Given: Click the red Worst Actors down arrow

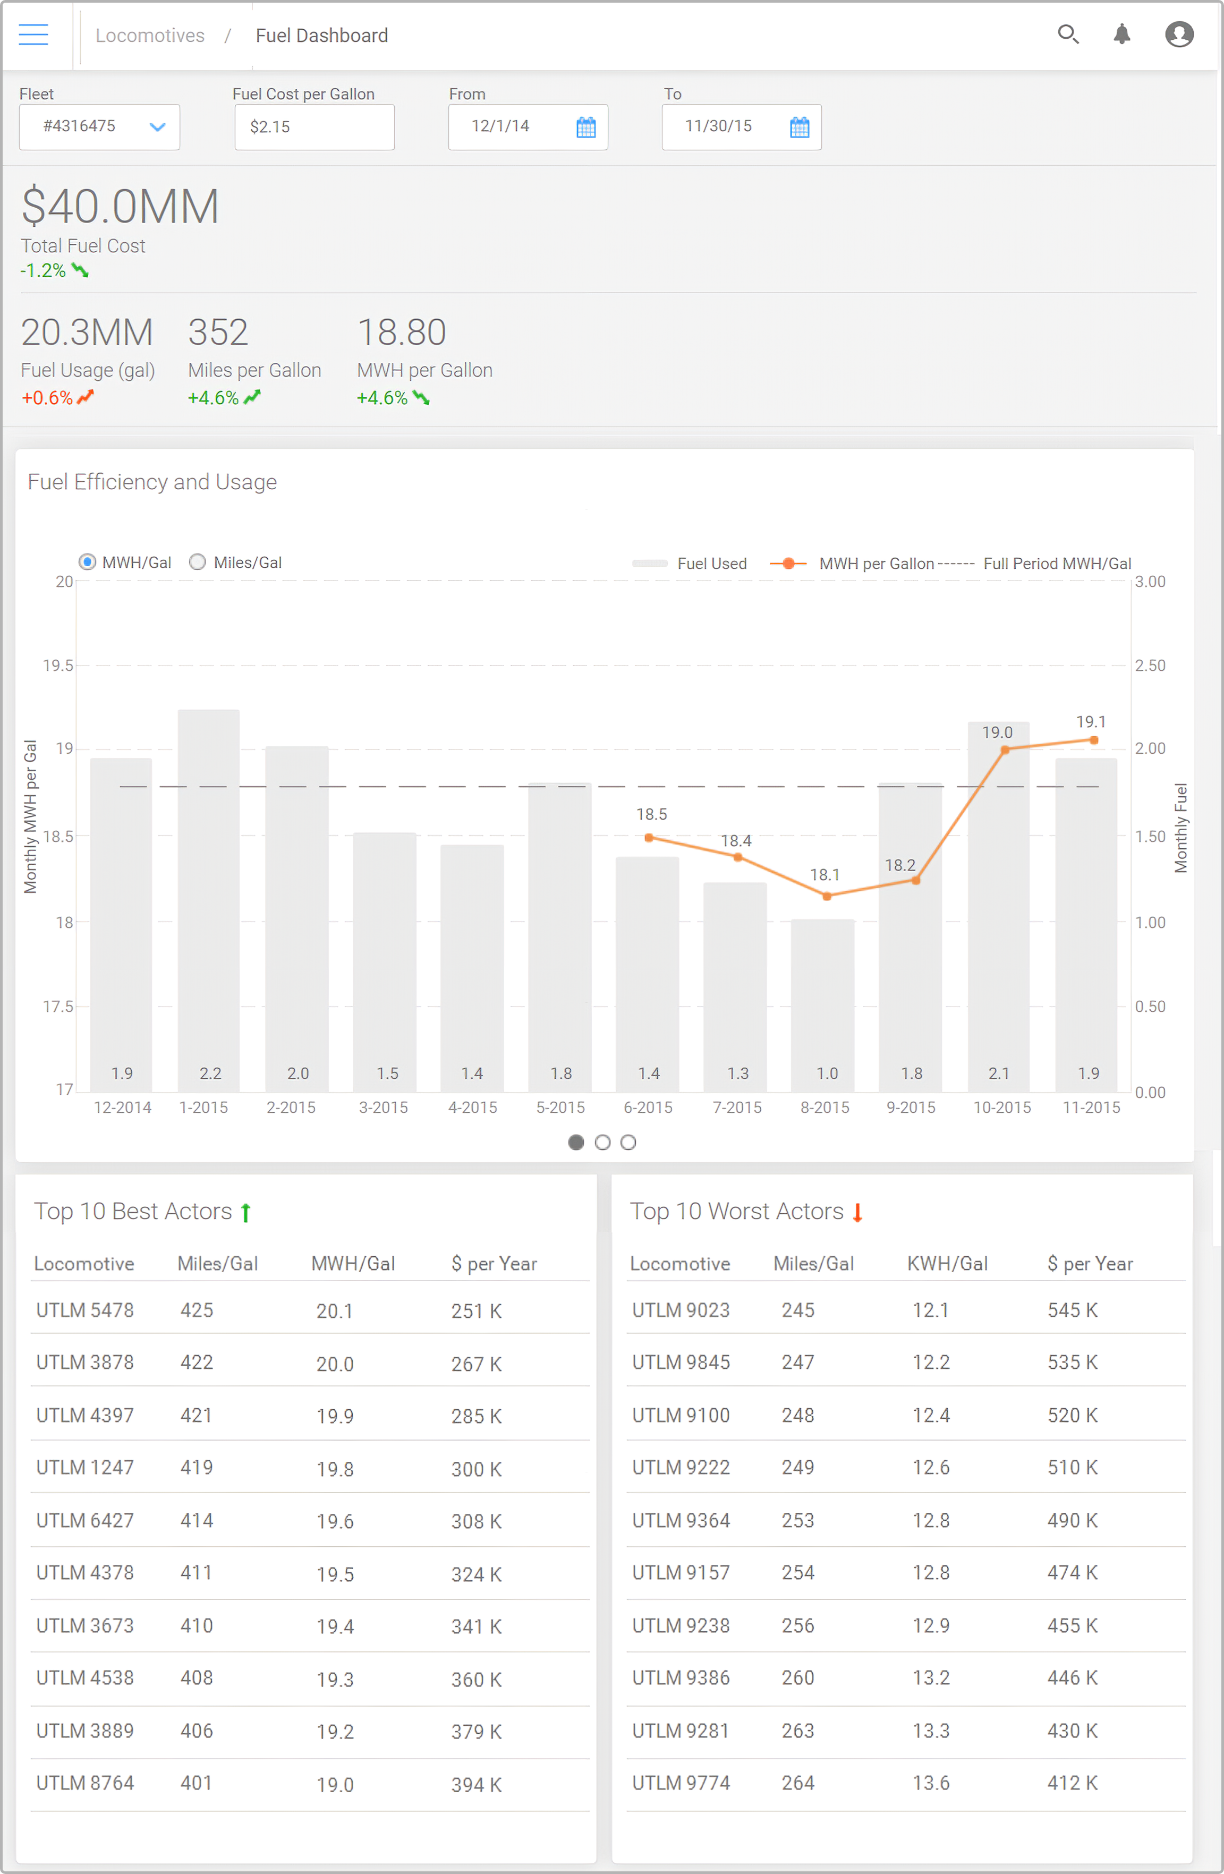Looking at the screenshot, I should pyautogui.click(x=858, y=1213).
